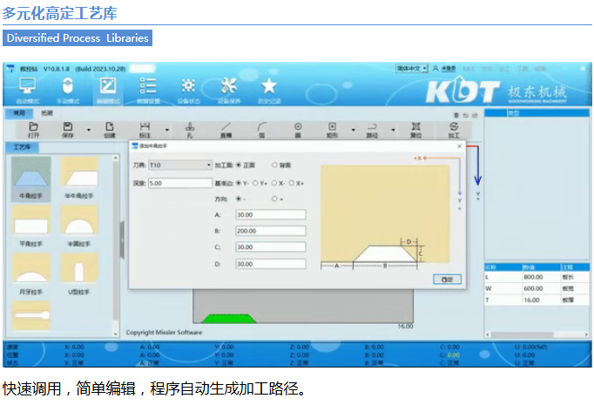Set direction to the + option
The width and height of the screenshot is (594, 405).
275,199
